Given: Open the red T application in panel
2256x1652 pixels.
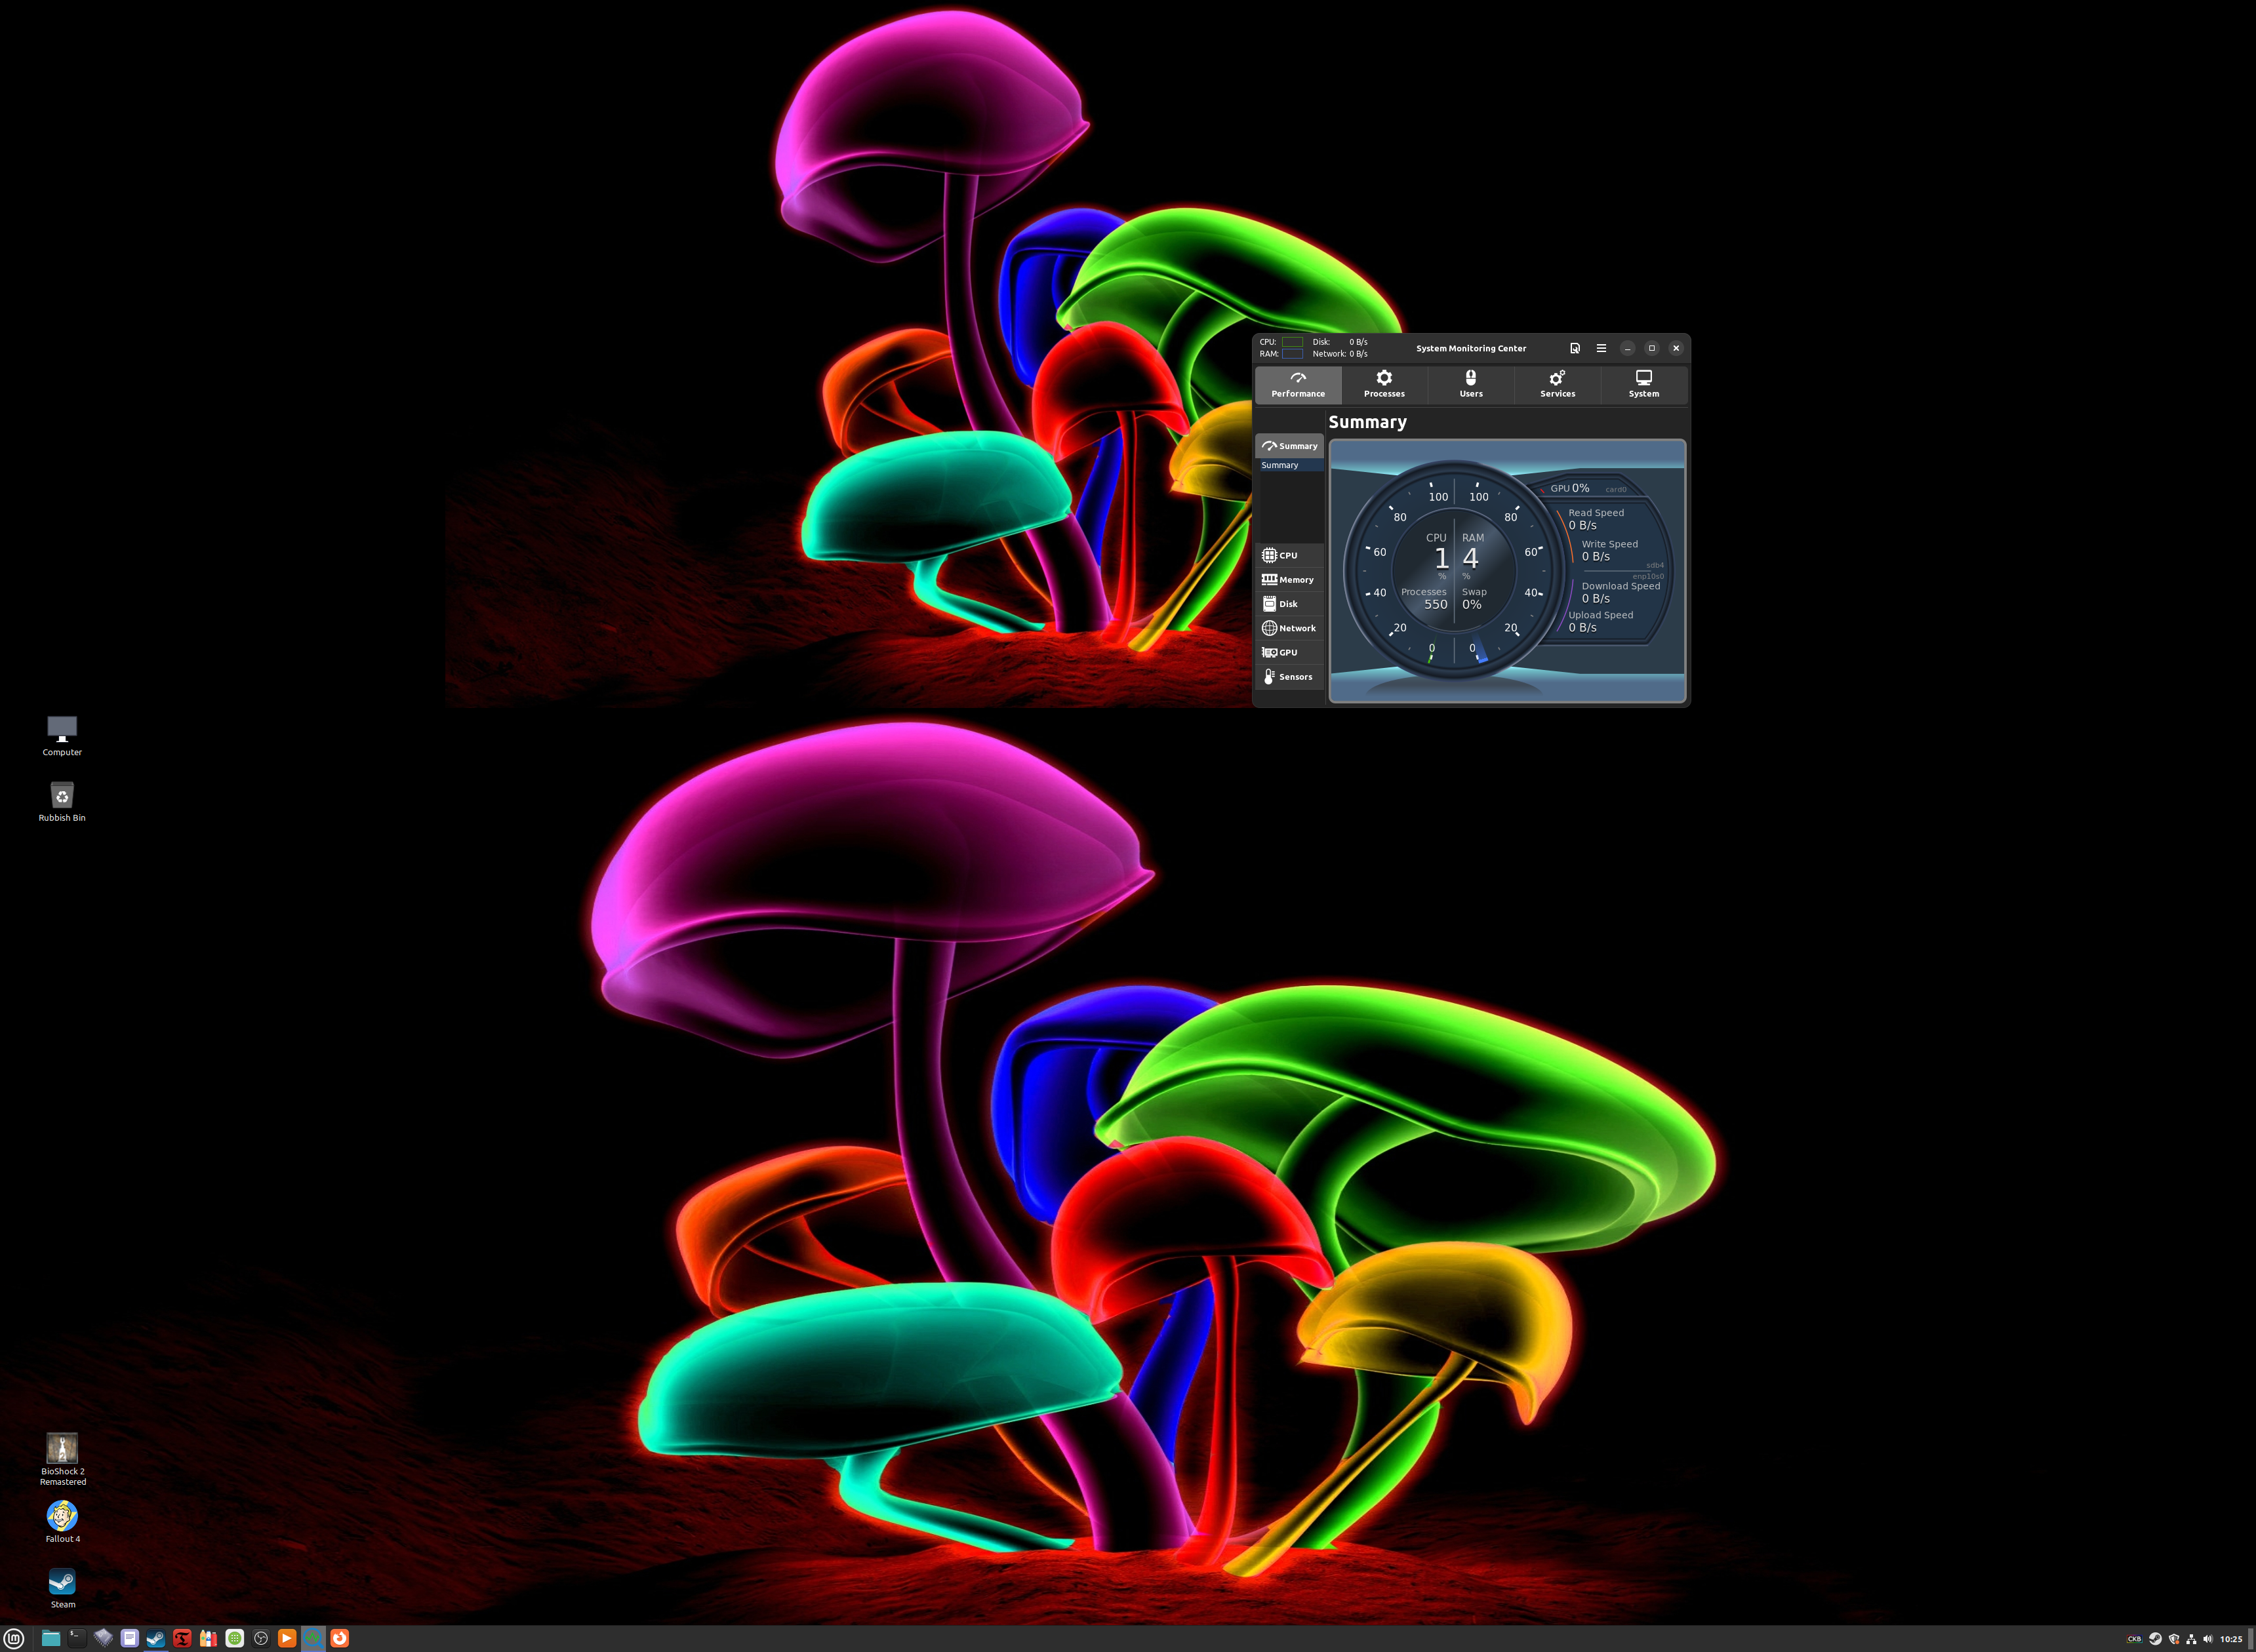Looking at the screenshot, I should 182,1638.
